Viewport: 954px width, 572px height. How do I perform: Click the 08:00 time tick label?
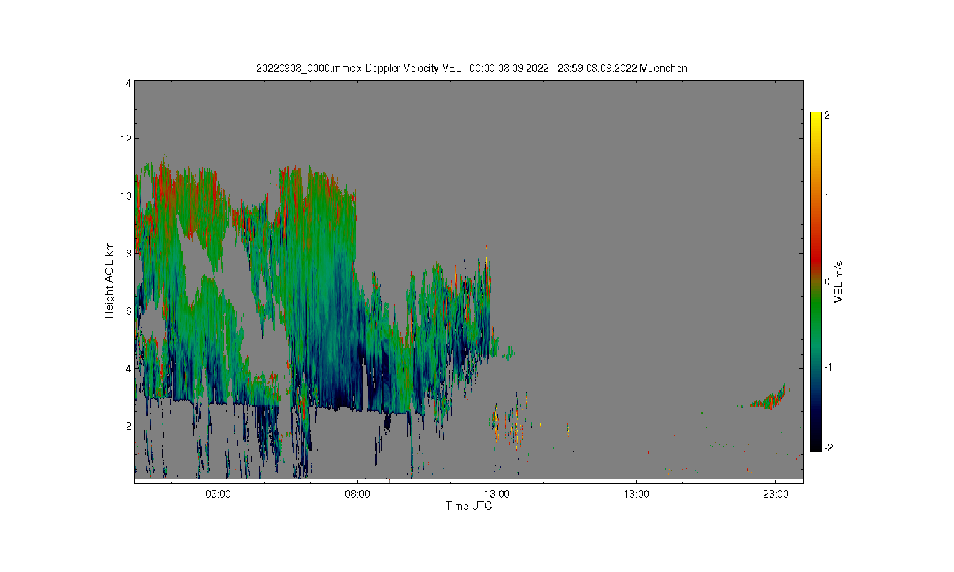[x=357, y=494]
